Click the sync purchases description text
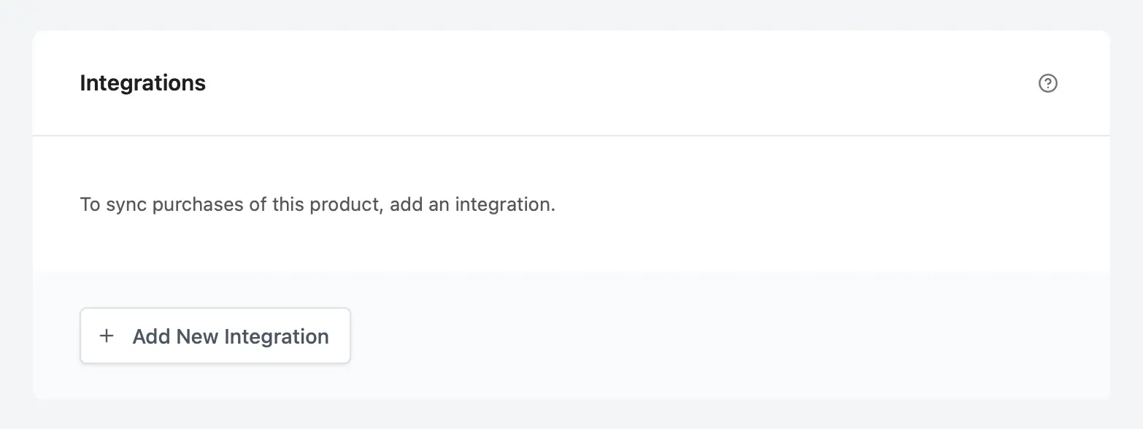This screenshot has width=1143, height=429. (317, 204)
